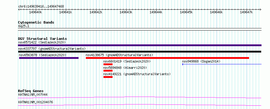Screen dimensions: 270x109
Task: Click the RefSeq Genes track title
Action: pyautogui.click(x=31, y=91)
